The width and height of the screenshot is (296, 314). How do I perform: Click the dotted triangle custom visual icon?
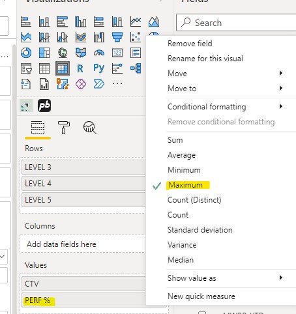[x=26, y=106]
